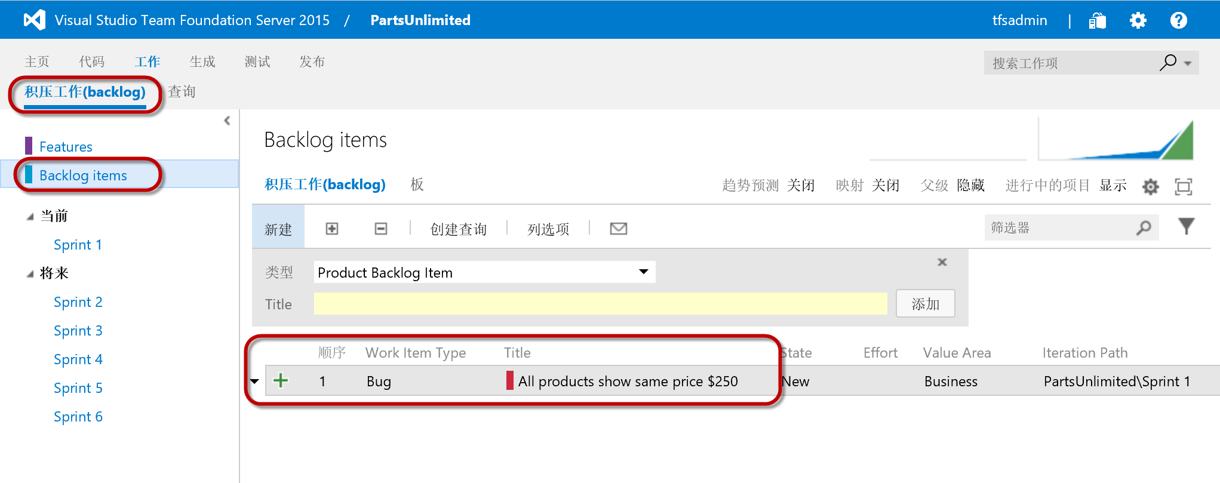1220x483 pixels.
Task: Click the Add (添加) button
Action: coord(926,304)
